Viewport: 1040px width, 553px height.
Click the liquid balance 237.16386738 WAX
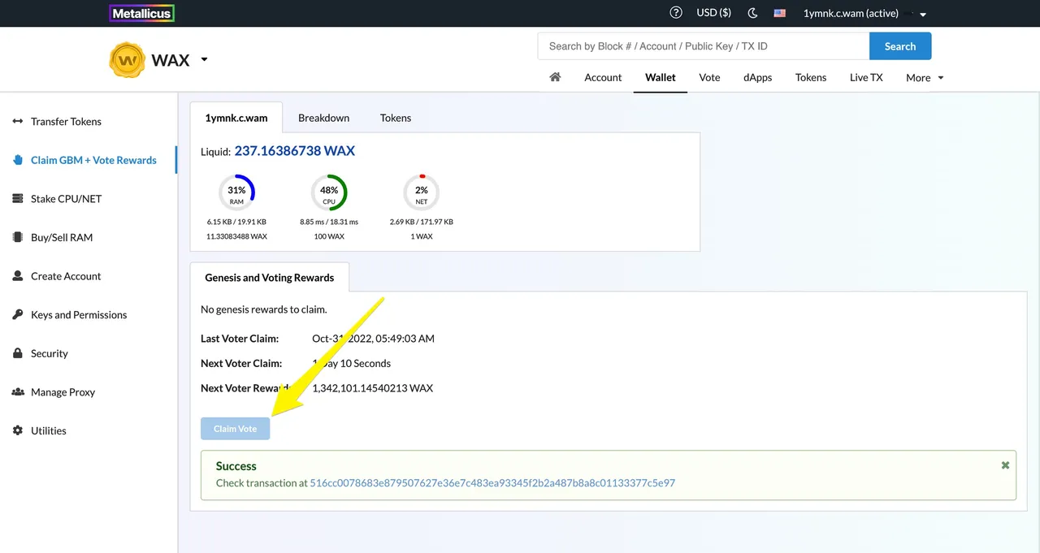295,151
